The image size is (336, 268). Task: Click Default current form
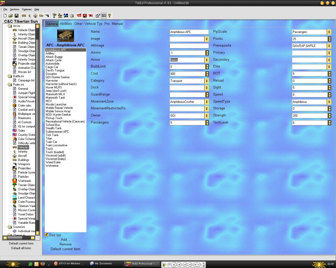pos(21,243)
